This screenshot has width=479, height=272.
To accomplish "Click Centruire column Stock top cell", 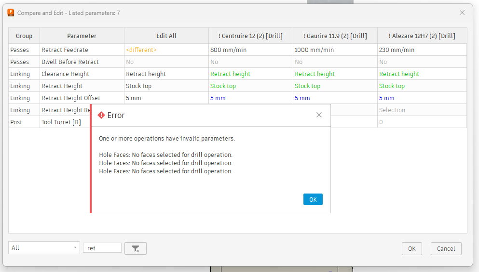I will (251, 86).
